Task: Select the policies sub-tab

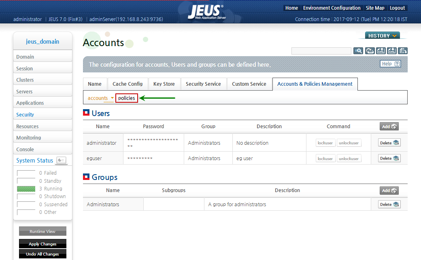Action: point(126,98)
